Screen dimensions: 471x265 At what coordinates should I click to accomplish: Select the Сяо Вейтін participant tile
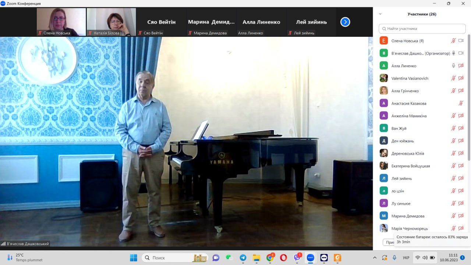coord(161,22)
